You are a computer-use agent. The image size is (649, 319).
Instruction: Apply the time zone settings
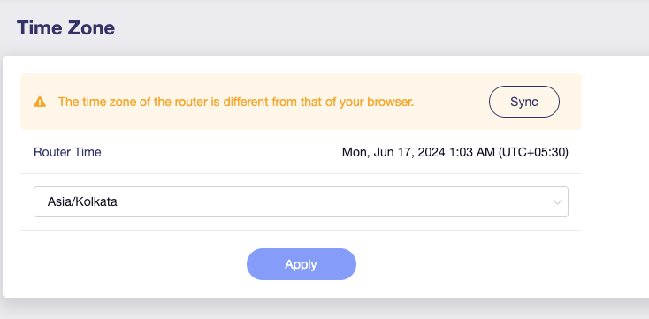tap(302, 264)
